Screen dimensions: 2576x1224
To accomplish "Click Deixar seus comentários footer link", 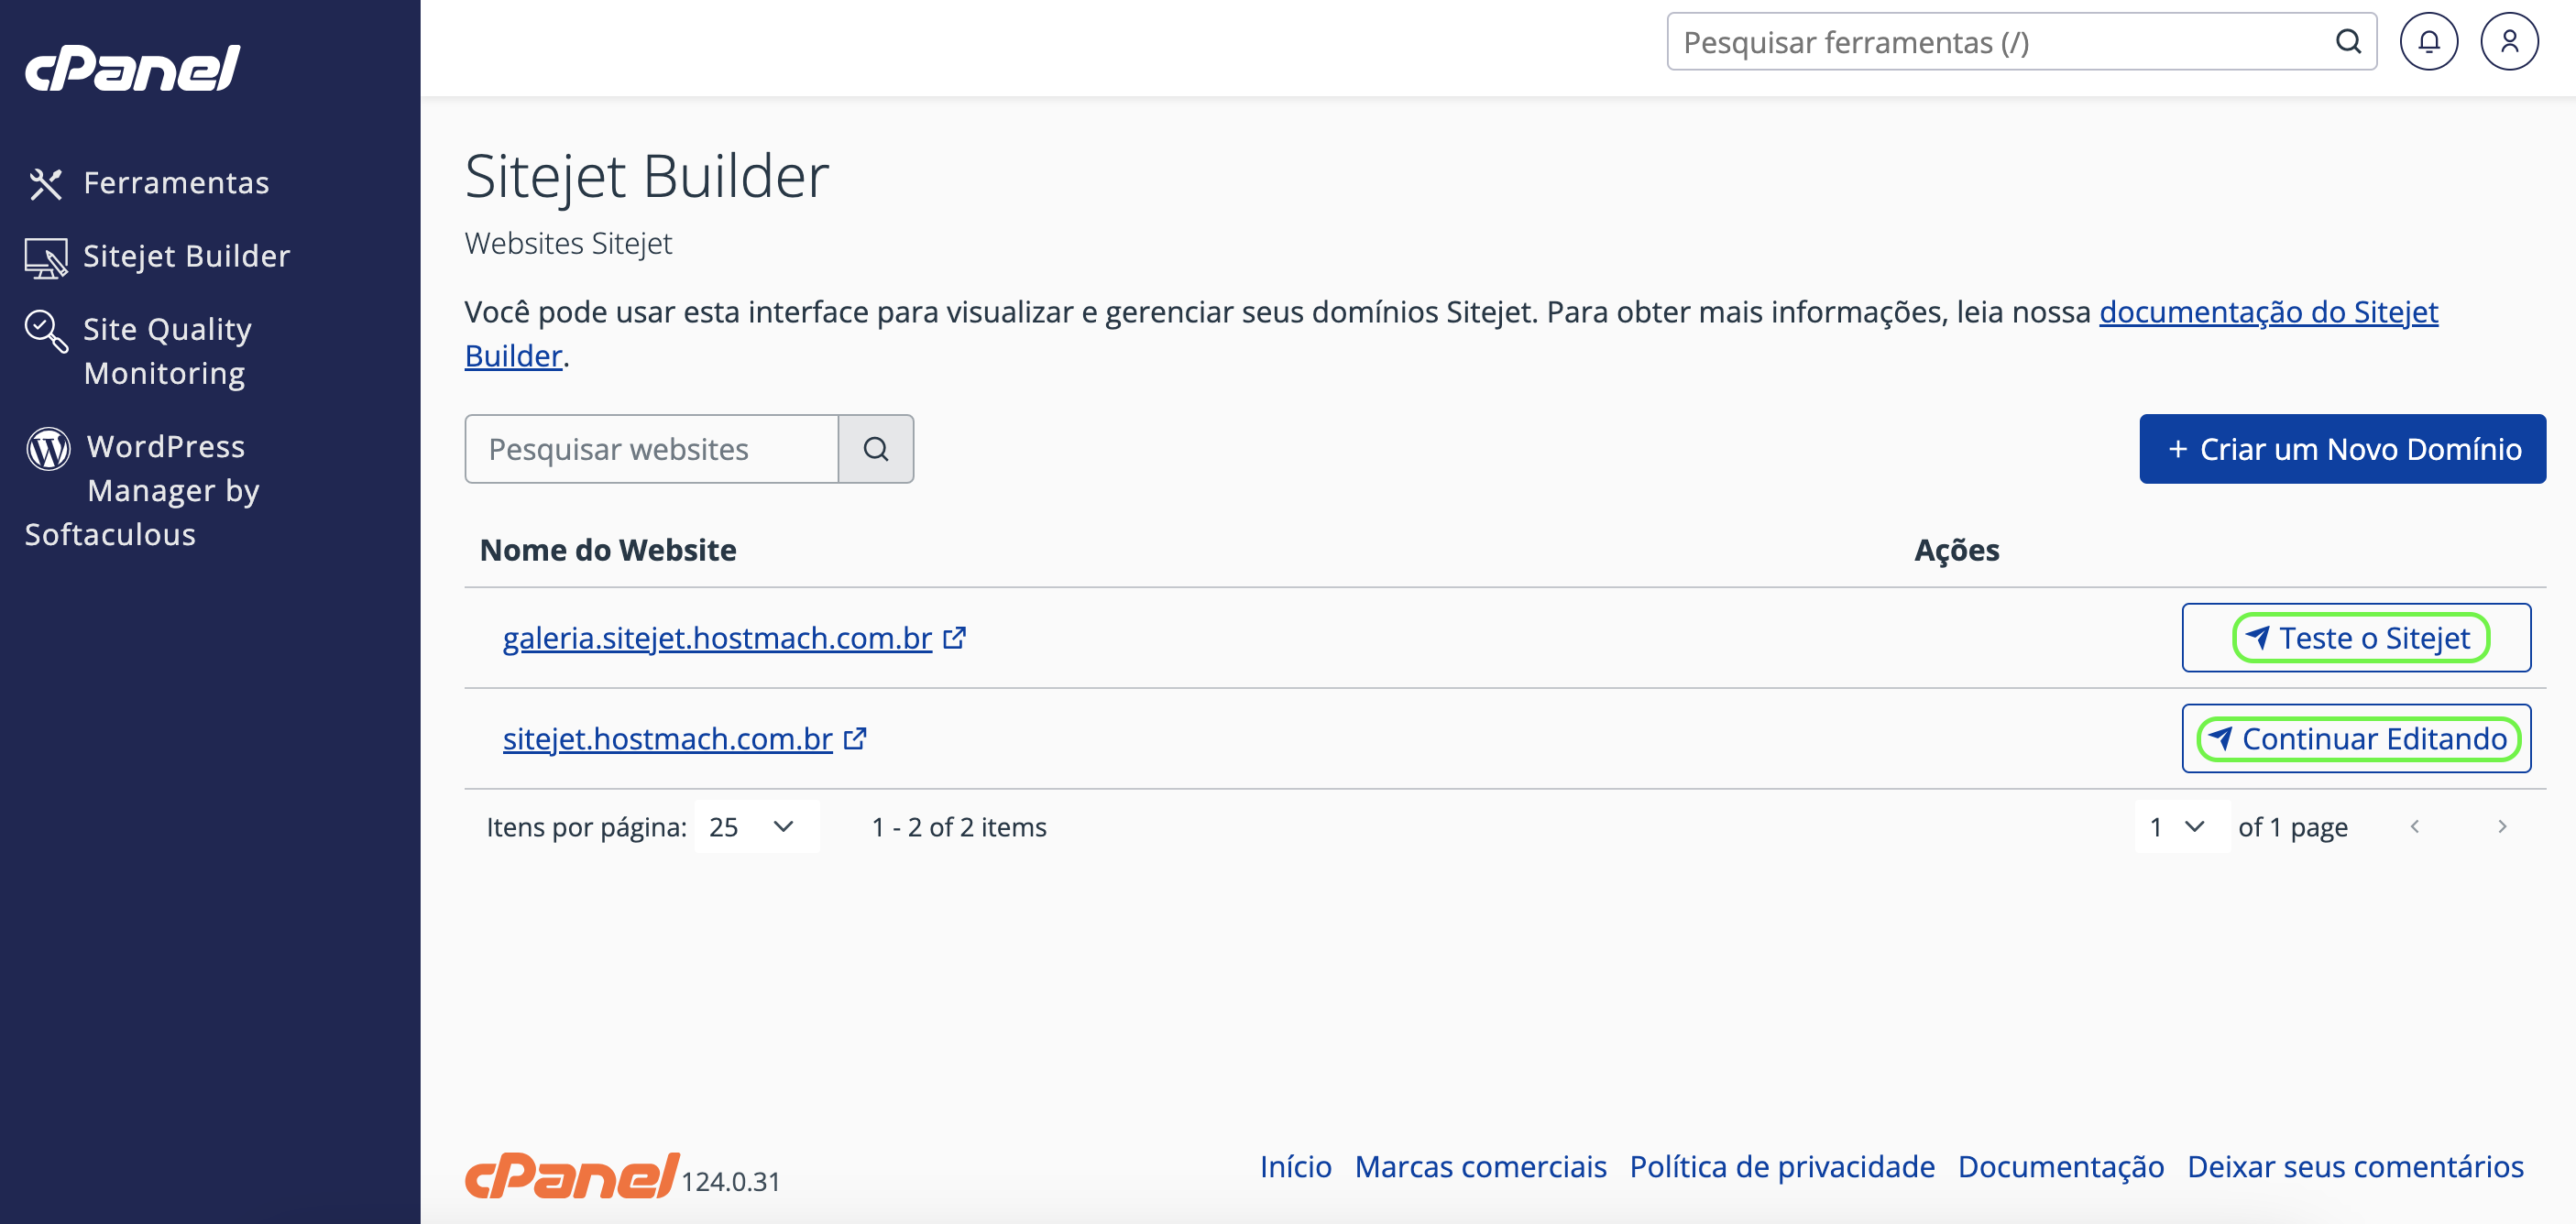I will 2356,1167.
